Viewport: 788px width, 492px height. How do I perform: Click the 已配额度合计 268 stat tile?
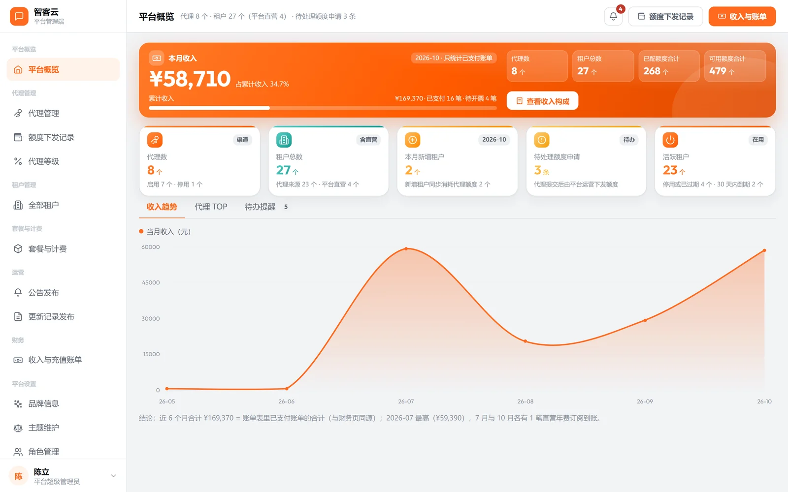669,66
